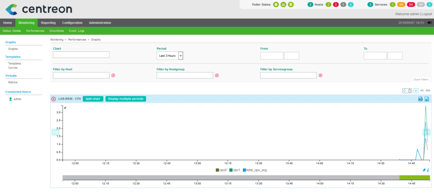Open the Reporting menu
The width and height of the screenshot is (434, 195).
48,23
